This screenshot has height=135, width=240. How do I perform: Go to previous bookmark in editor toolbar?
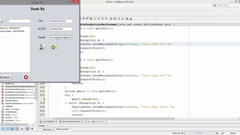99,18
